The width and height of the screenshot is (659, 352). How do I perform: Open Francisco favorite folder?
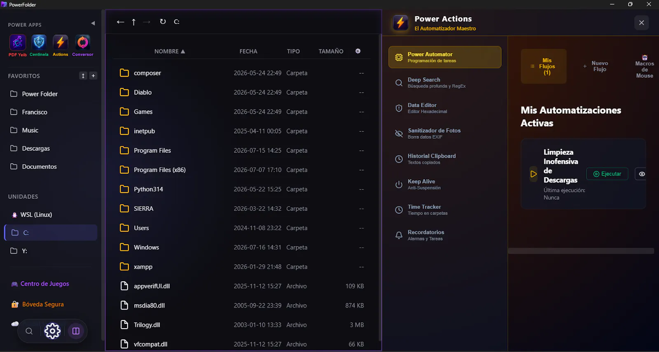51,112
